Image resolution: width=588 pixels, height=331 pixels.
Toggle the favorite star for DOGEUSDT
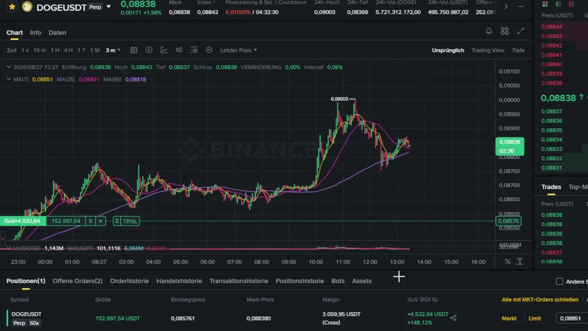point(12,7)
